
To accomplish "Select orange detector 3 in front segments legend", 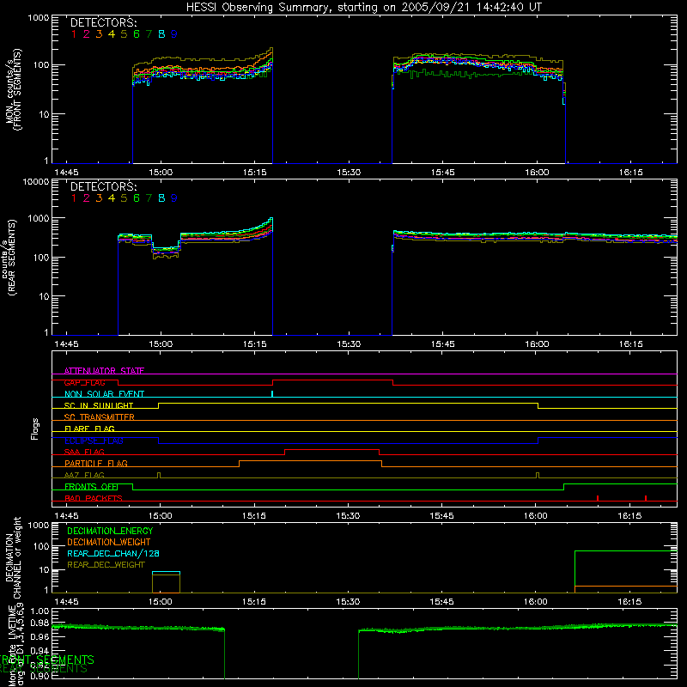I will tap(99, 34).
